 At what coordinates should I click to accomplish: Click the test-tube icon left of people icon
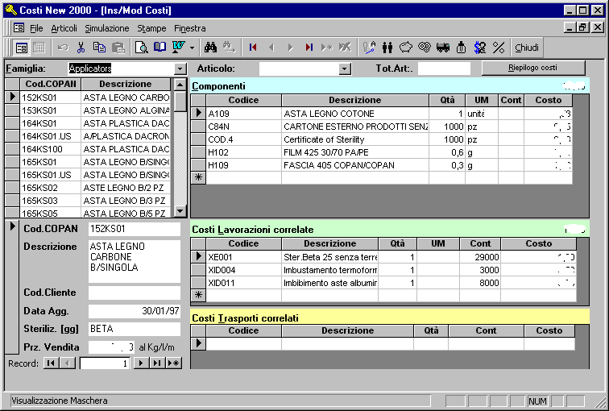[x=369, y=48]
